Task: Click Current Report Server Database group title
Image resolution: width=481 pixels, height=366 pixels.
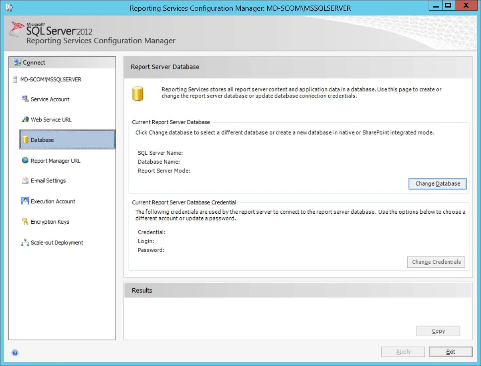Action: pyautogui.click(x=171, y=122)
